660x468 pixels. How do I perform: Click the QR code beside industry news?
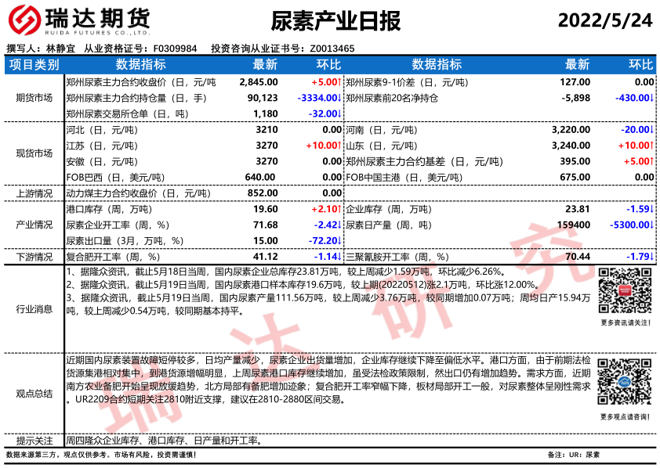(x=625, y=291)
